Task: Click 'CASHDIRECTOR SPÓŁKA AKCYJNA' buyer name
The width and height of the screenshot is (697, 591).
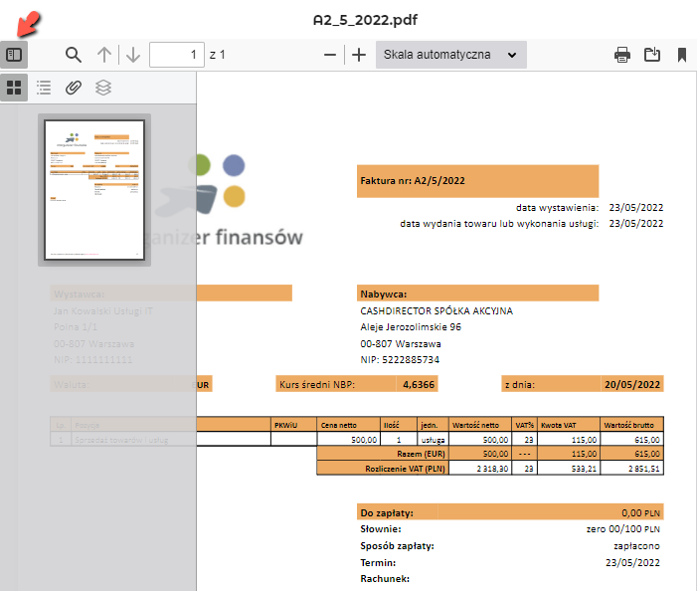Action: click(436, 310)
